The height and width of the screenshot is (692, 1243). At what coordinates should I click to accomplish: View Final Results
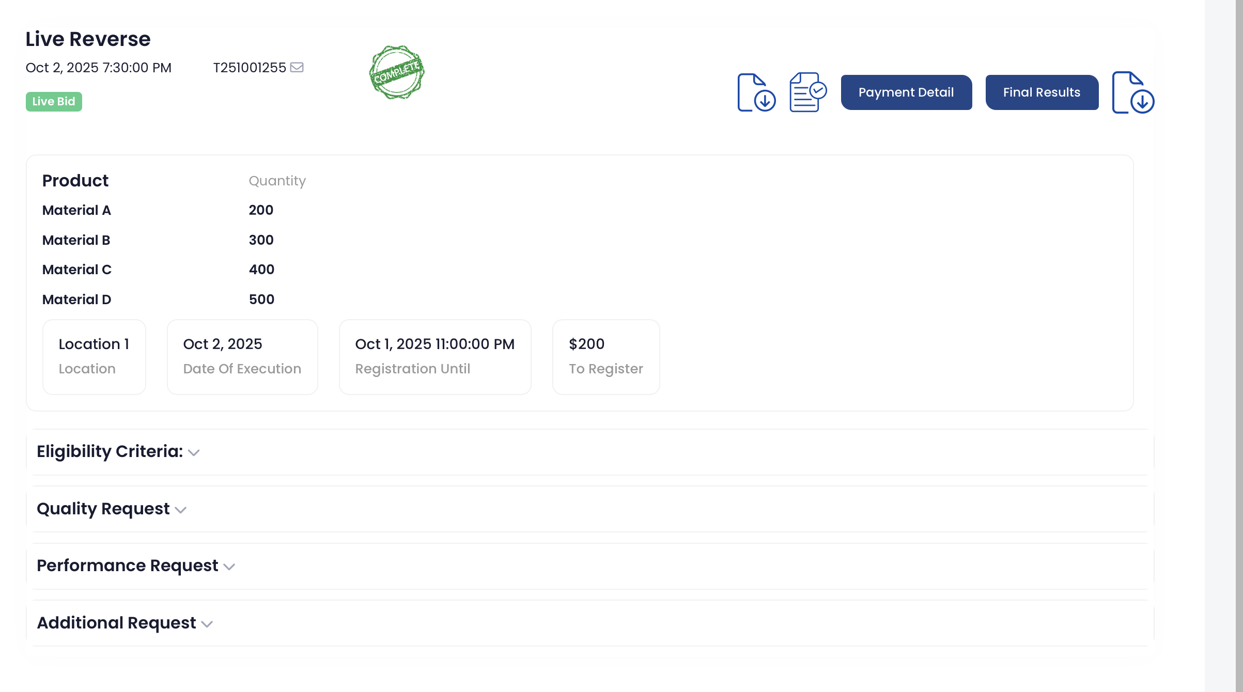pyautogui.click(x=1042, y=92)
